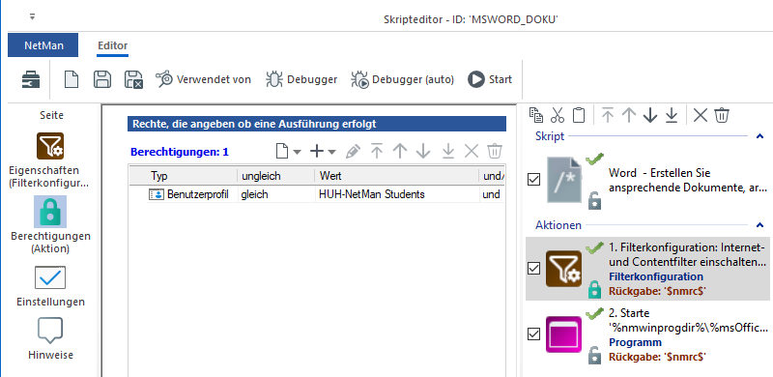The width and height of the screenshot is (773, 377).
Task: Uncheck the Word script checkbox
Action: (533, 179)
